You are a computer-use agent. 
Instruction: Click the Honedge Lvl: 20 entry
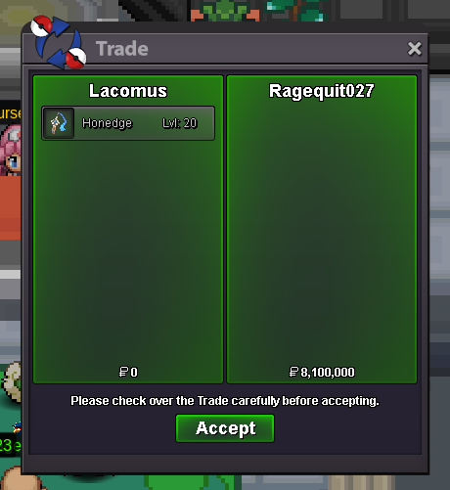coord(128,123)
